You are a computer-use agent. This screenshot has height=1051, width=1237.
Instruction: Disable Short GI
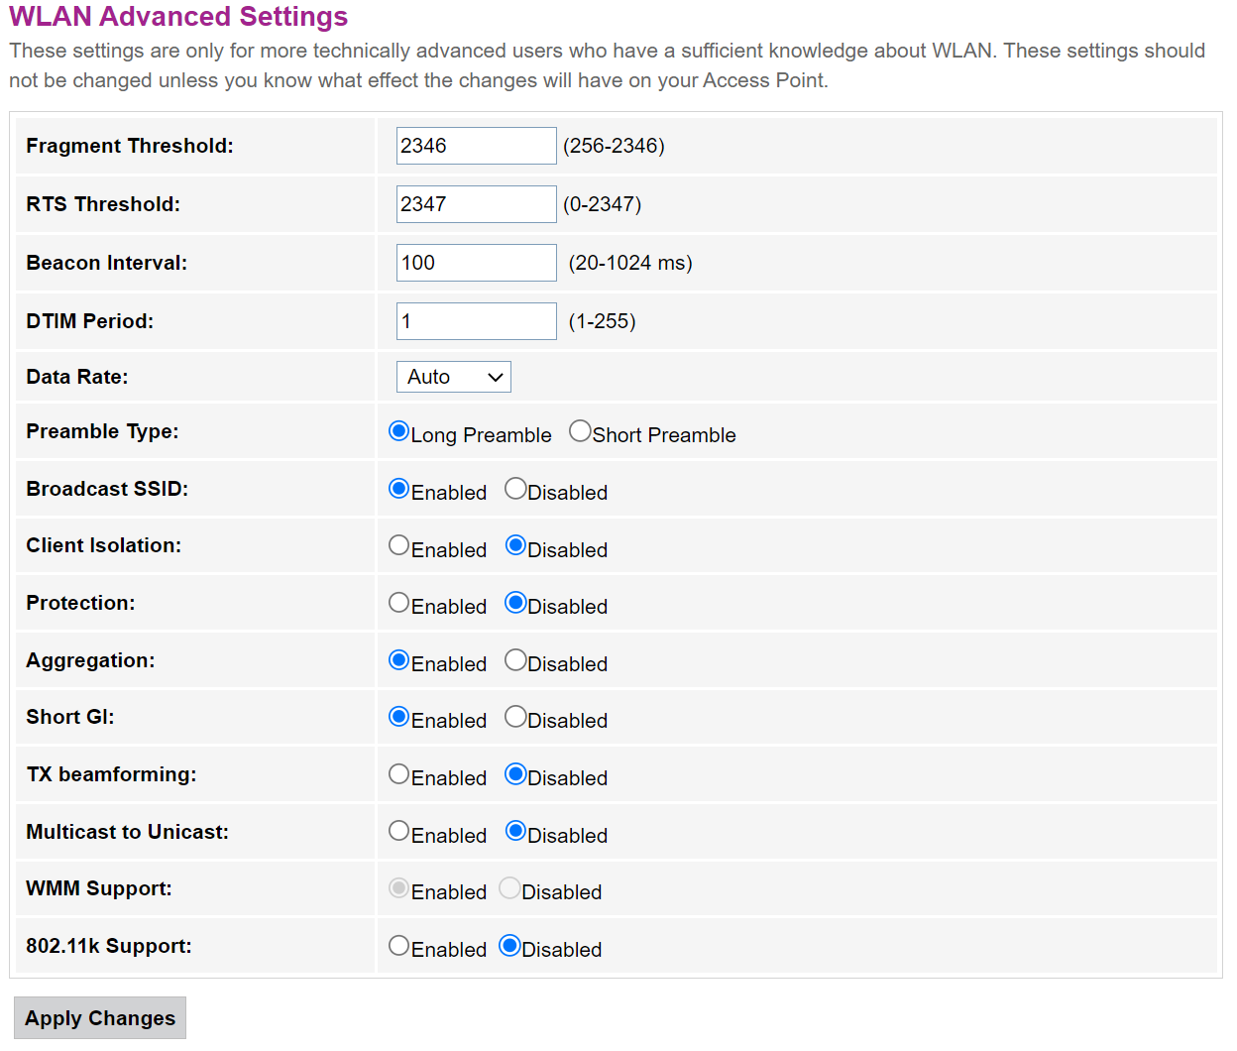[x=515, y=717]
